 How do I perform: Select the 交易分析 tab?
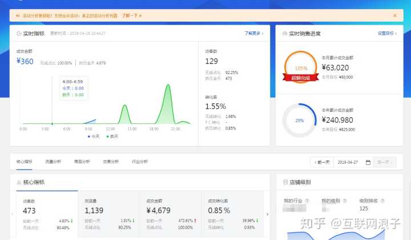tap(111, 162)
